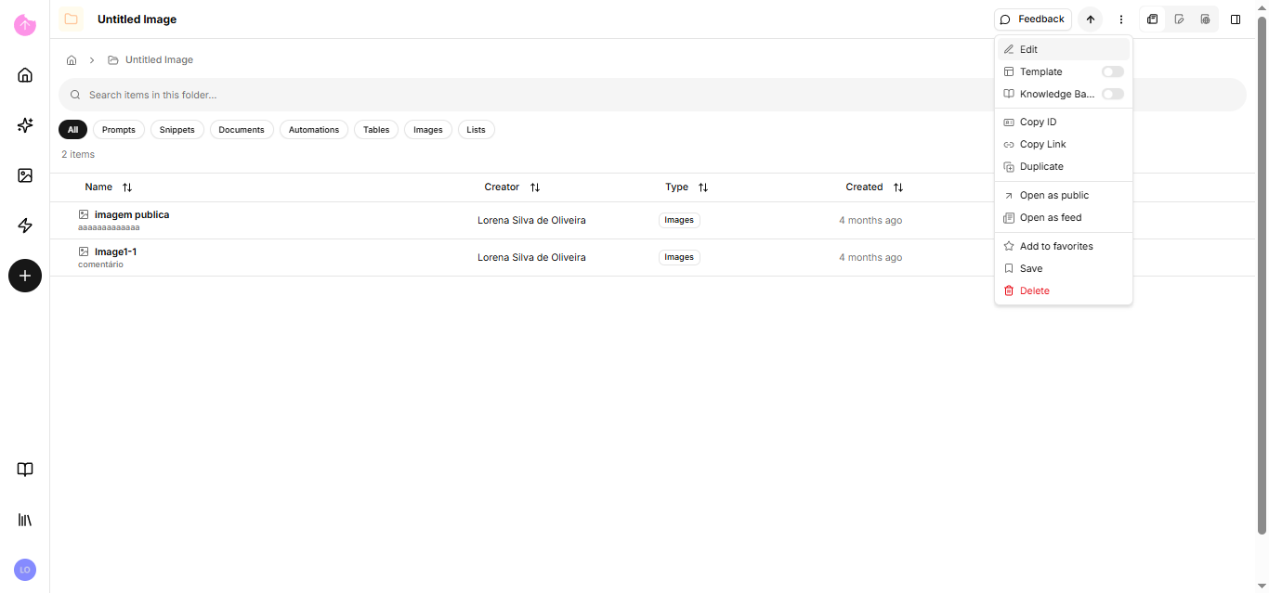Select Duplicate from the context menu
The image size is (1269, 593).
click(x=1041, y=167)
